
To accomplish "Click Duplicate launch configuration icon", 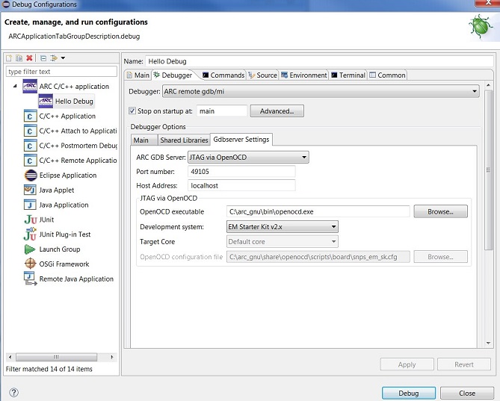I will [19, 58].
